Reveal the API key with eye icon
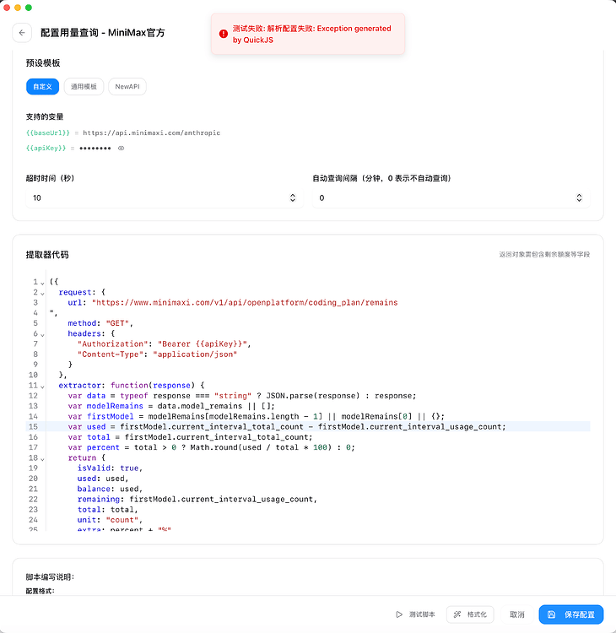Viewport: 616px width, 633px height. pos(122,149)
